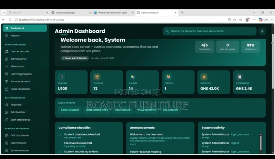The width and height of the screenshot is (275, 159).
Task: Click the System activity panel scrollbar
Action: pyautogui.click(x=261, y=143)
